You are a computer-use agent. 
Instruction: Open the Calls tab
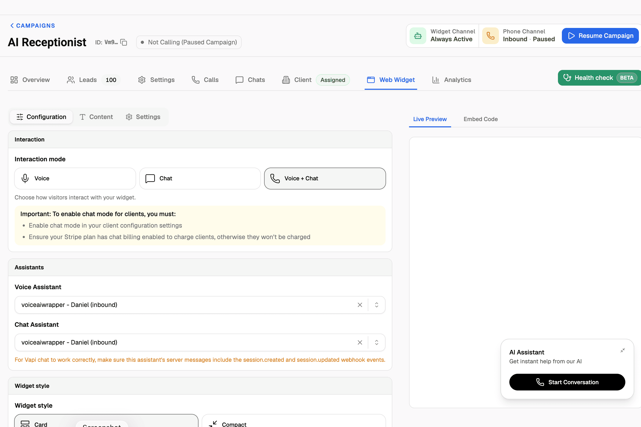tap(205, 80)
